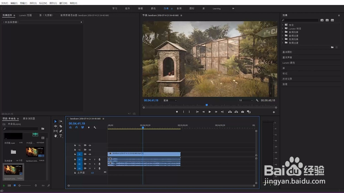Switch Project panel to icon view
Image resolution: width=344 pixels, height=193 pixels.
pyautogui.click(x=15, y=185)
